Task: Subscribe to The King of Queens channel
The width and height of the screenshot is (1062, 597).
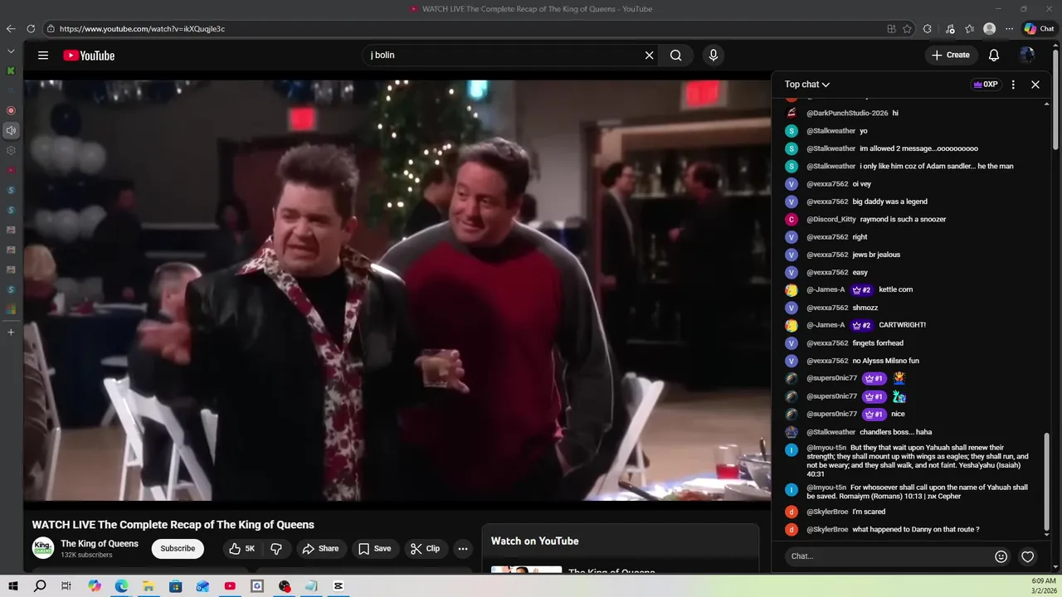Action: tap(178, 549)
